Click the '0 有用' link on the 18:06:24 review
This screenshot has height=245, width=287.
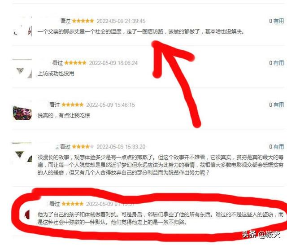click(276, 63)
